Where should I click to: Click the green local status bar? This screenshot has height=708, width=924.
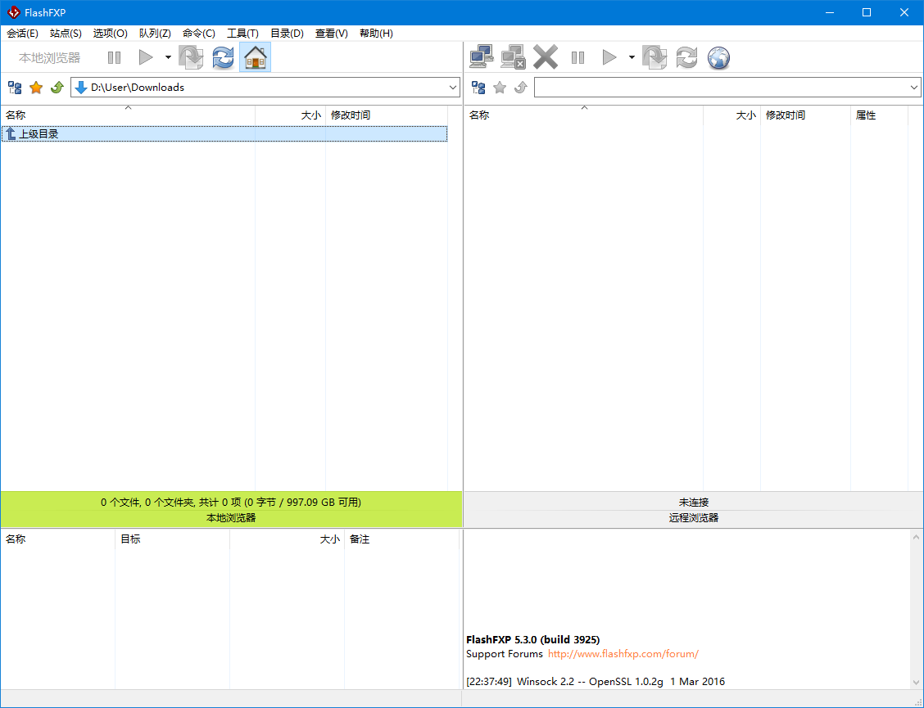[231, 509]
